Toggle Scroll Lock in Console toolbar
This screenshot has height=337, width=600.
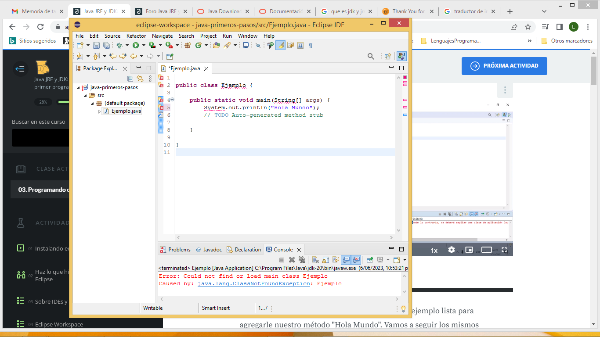325,260
